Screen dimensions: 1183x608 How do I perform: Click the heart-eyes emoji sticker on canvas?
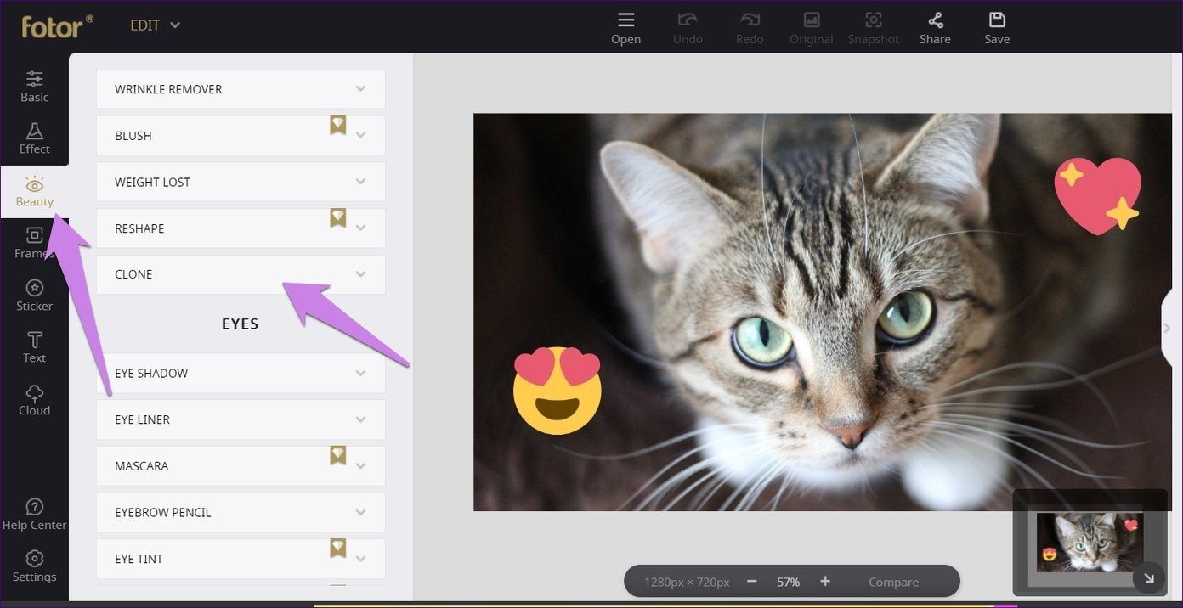pos(558,391)
